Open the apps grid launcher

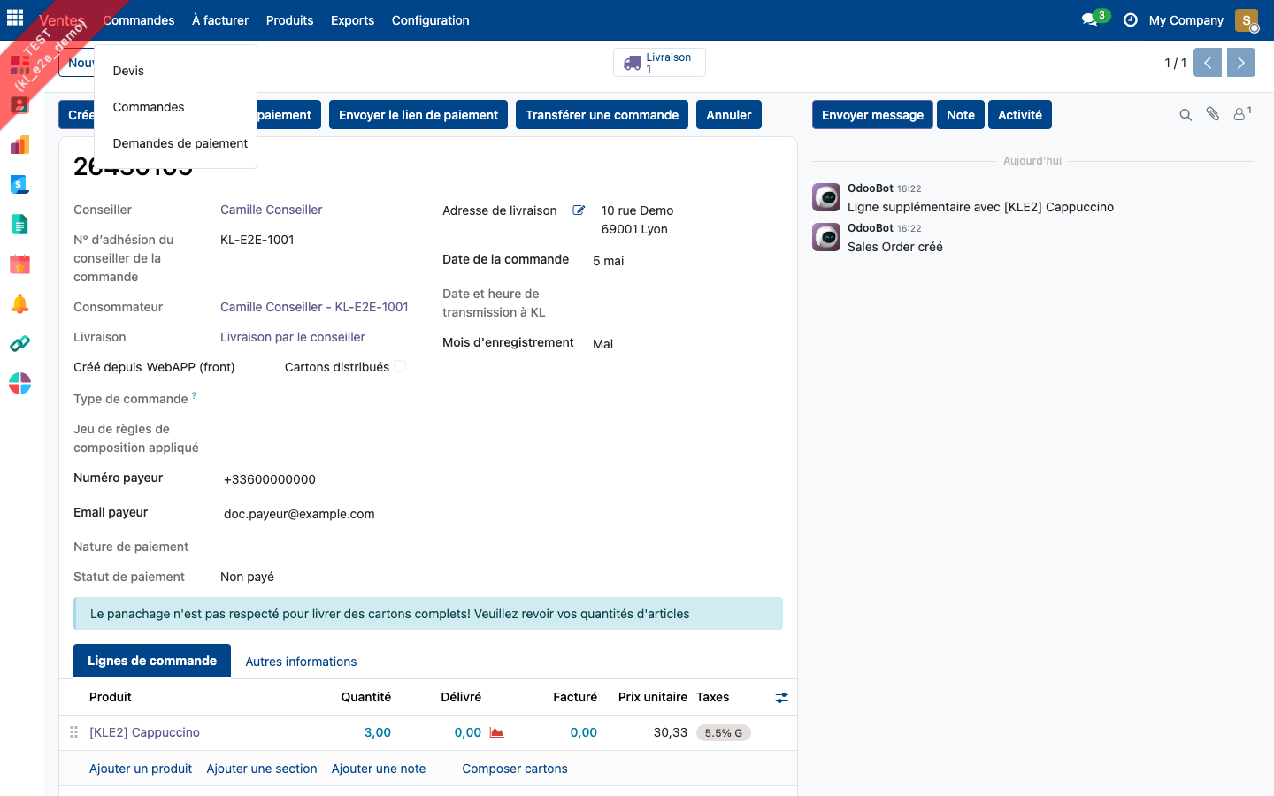15,18
